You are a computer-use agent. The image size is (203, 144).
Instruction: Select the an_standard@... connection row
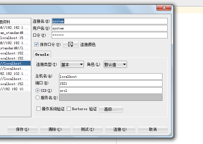click(x=15, y=33)
